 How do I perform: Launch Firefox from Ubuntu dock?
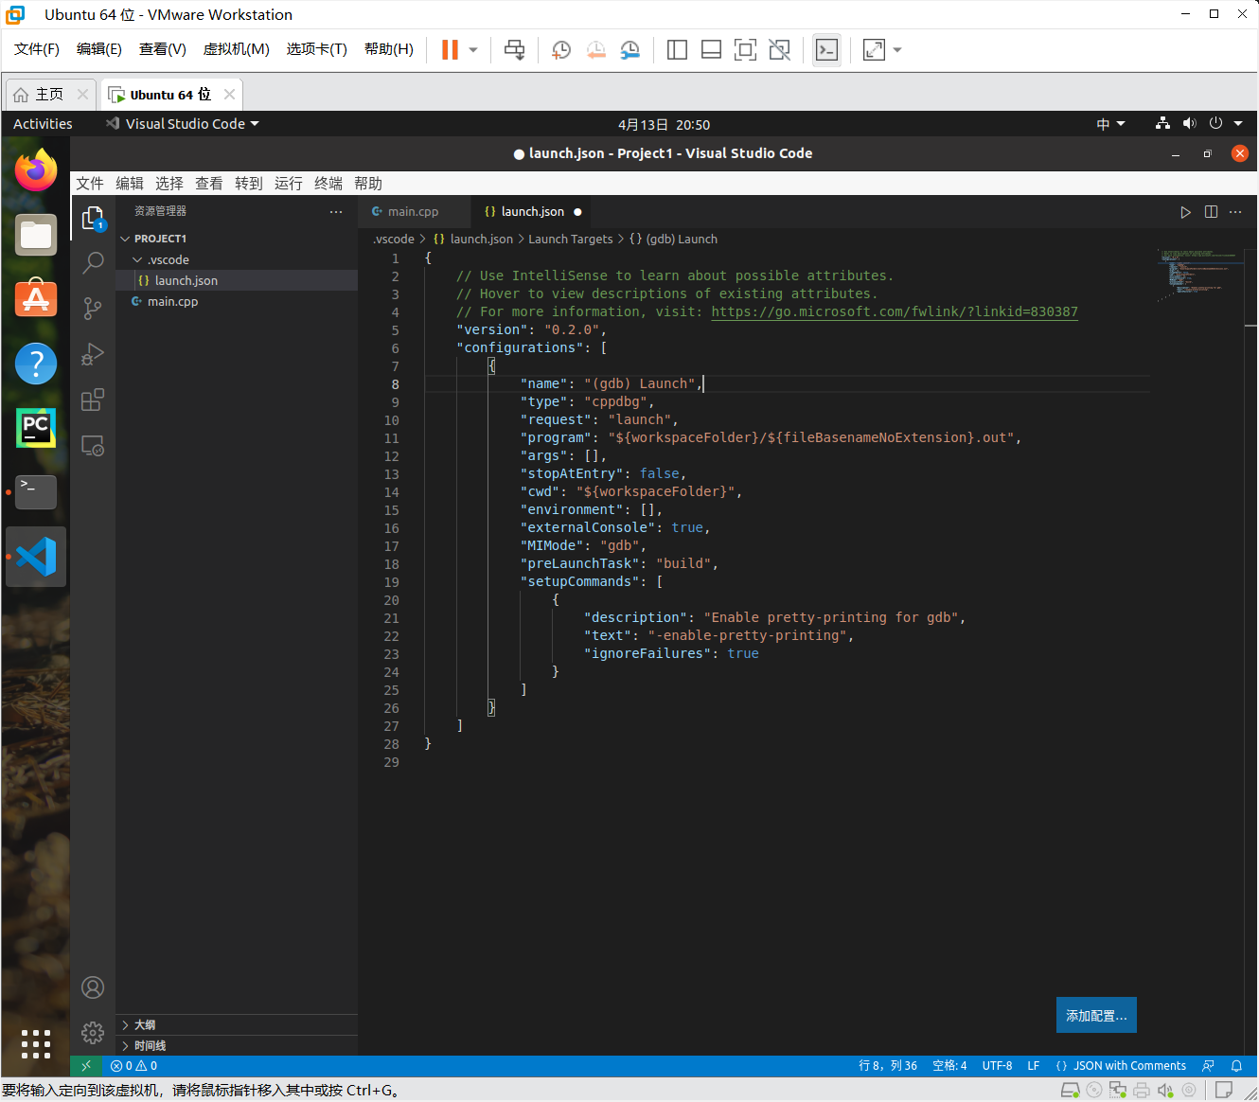coord(36,170)
